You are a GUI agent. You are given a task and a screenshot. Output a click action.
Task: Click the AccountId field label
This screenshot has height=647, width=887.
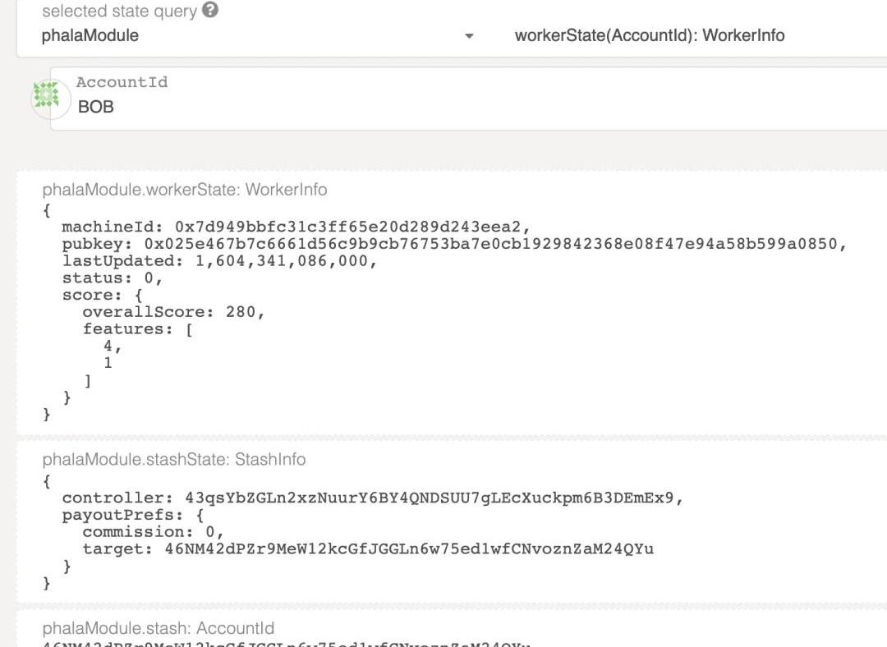[x=122, y=82]
